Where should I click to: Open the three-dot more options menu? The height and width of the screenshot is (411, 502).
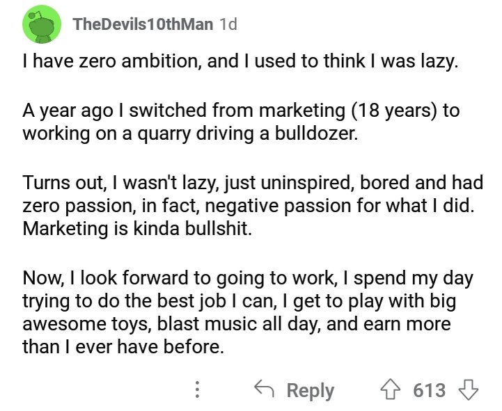(198, 389)
